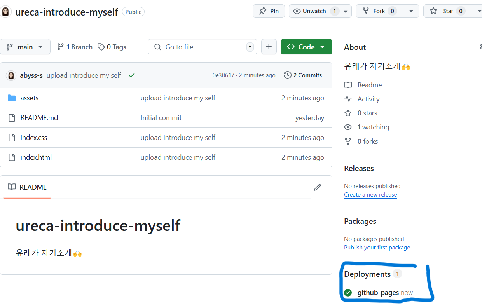View the 1 Branch link
Image resolution: width=482 pixels, height=307 pixels.
tap(75, 47)
